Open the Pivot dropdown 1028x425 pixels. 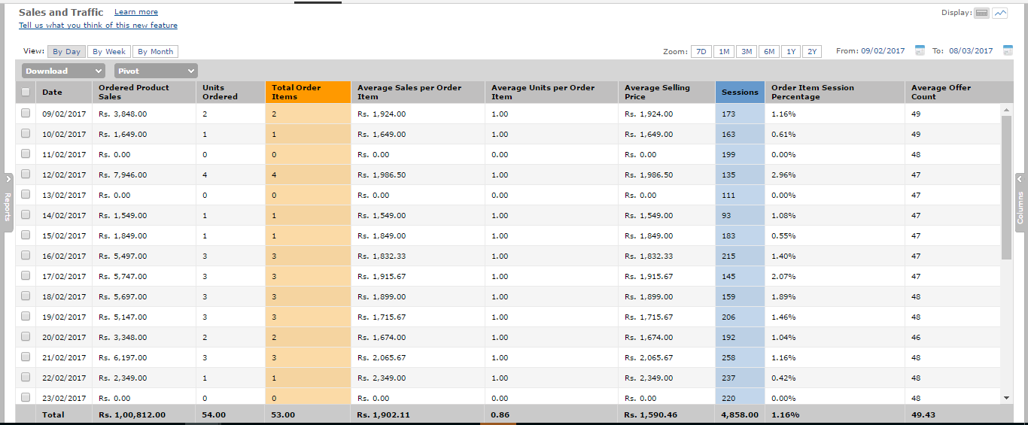coord(156,71)
